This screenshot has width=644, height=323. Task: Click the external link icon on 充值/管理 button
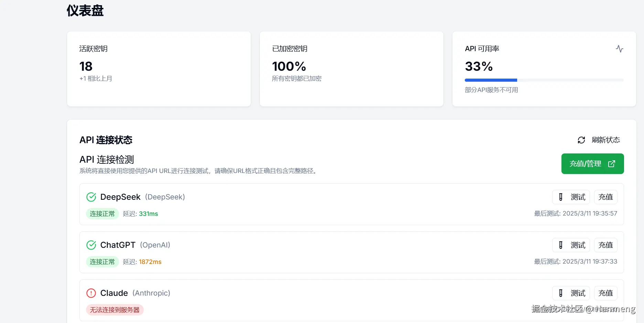[x=612, y=164]
